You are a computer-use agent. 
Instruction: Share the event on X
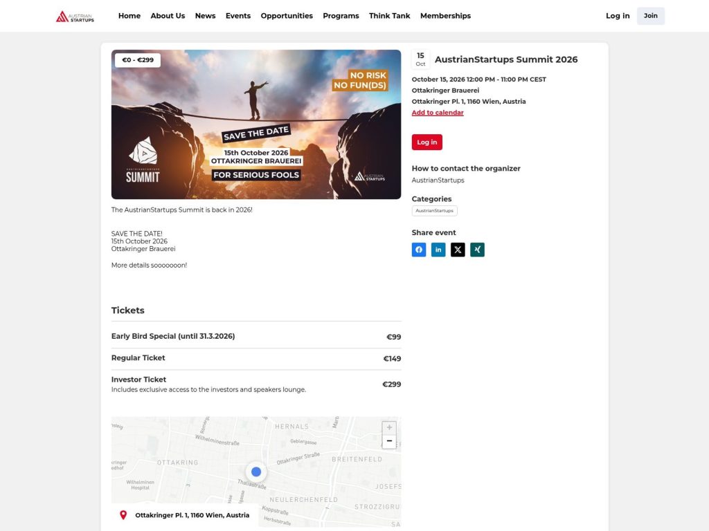tap(458, 250)
